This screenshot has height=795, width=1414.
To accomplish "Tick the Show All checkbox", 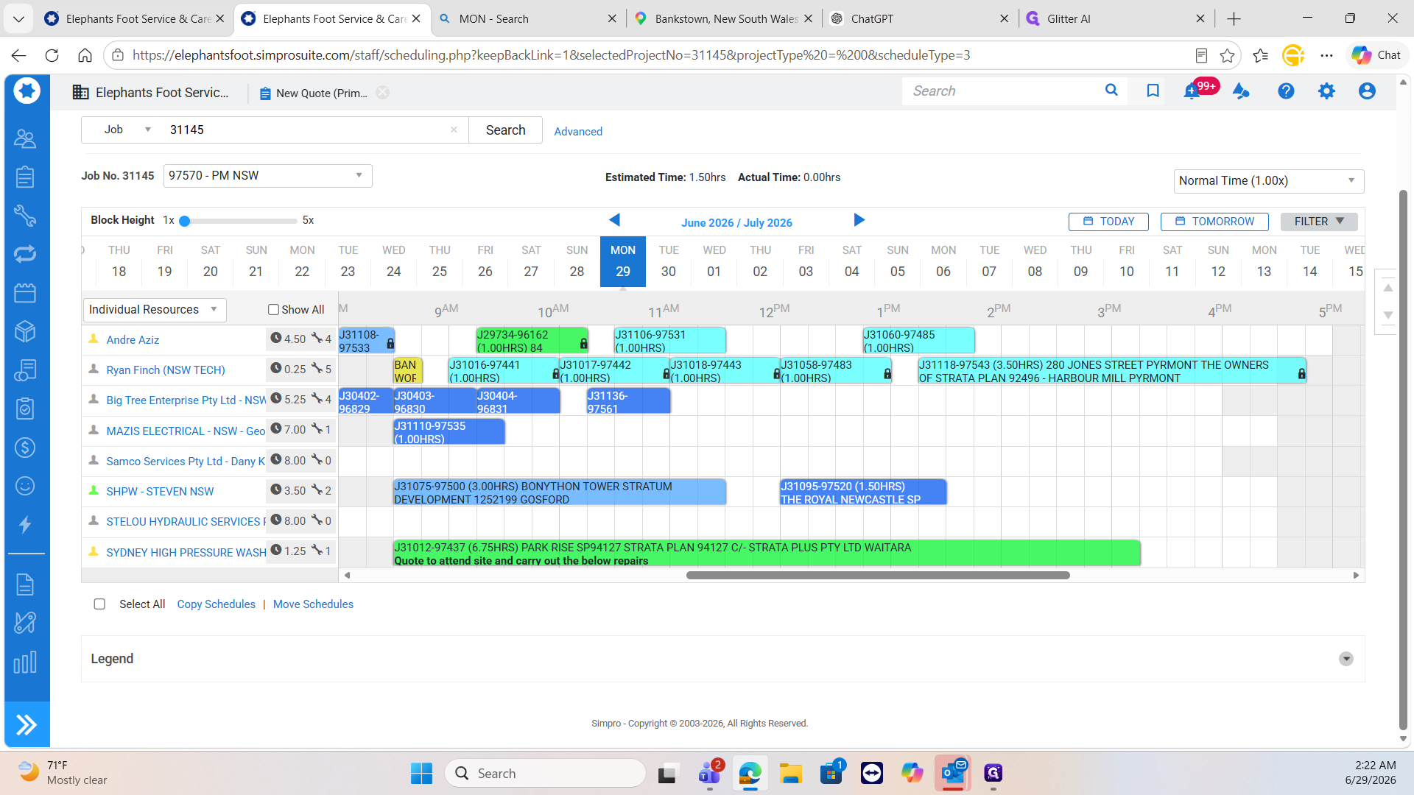I will pyautogui.click(x=273, y=310).
